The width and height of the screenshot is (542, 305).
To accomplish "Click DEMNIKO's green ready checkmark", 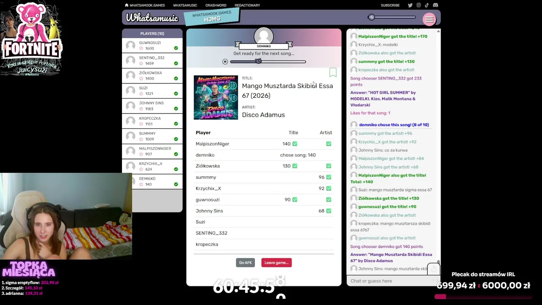I will pos(176,184).
